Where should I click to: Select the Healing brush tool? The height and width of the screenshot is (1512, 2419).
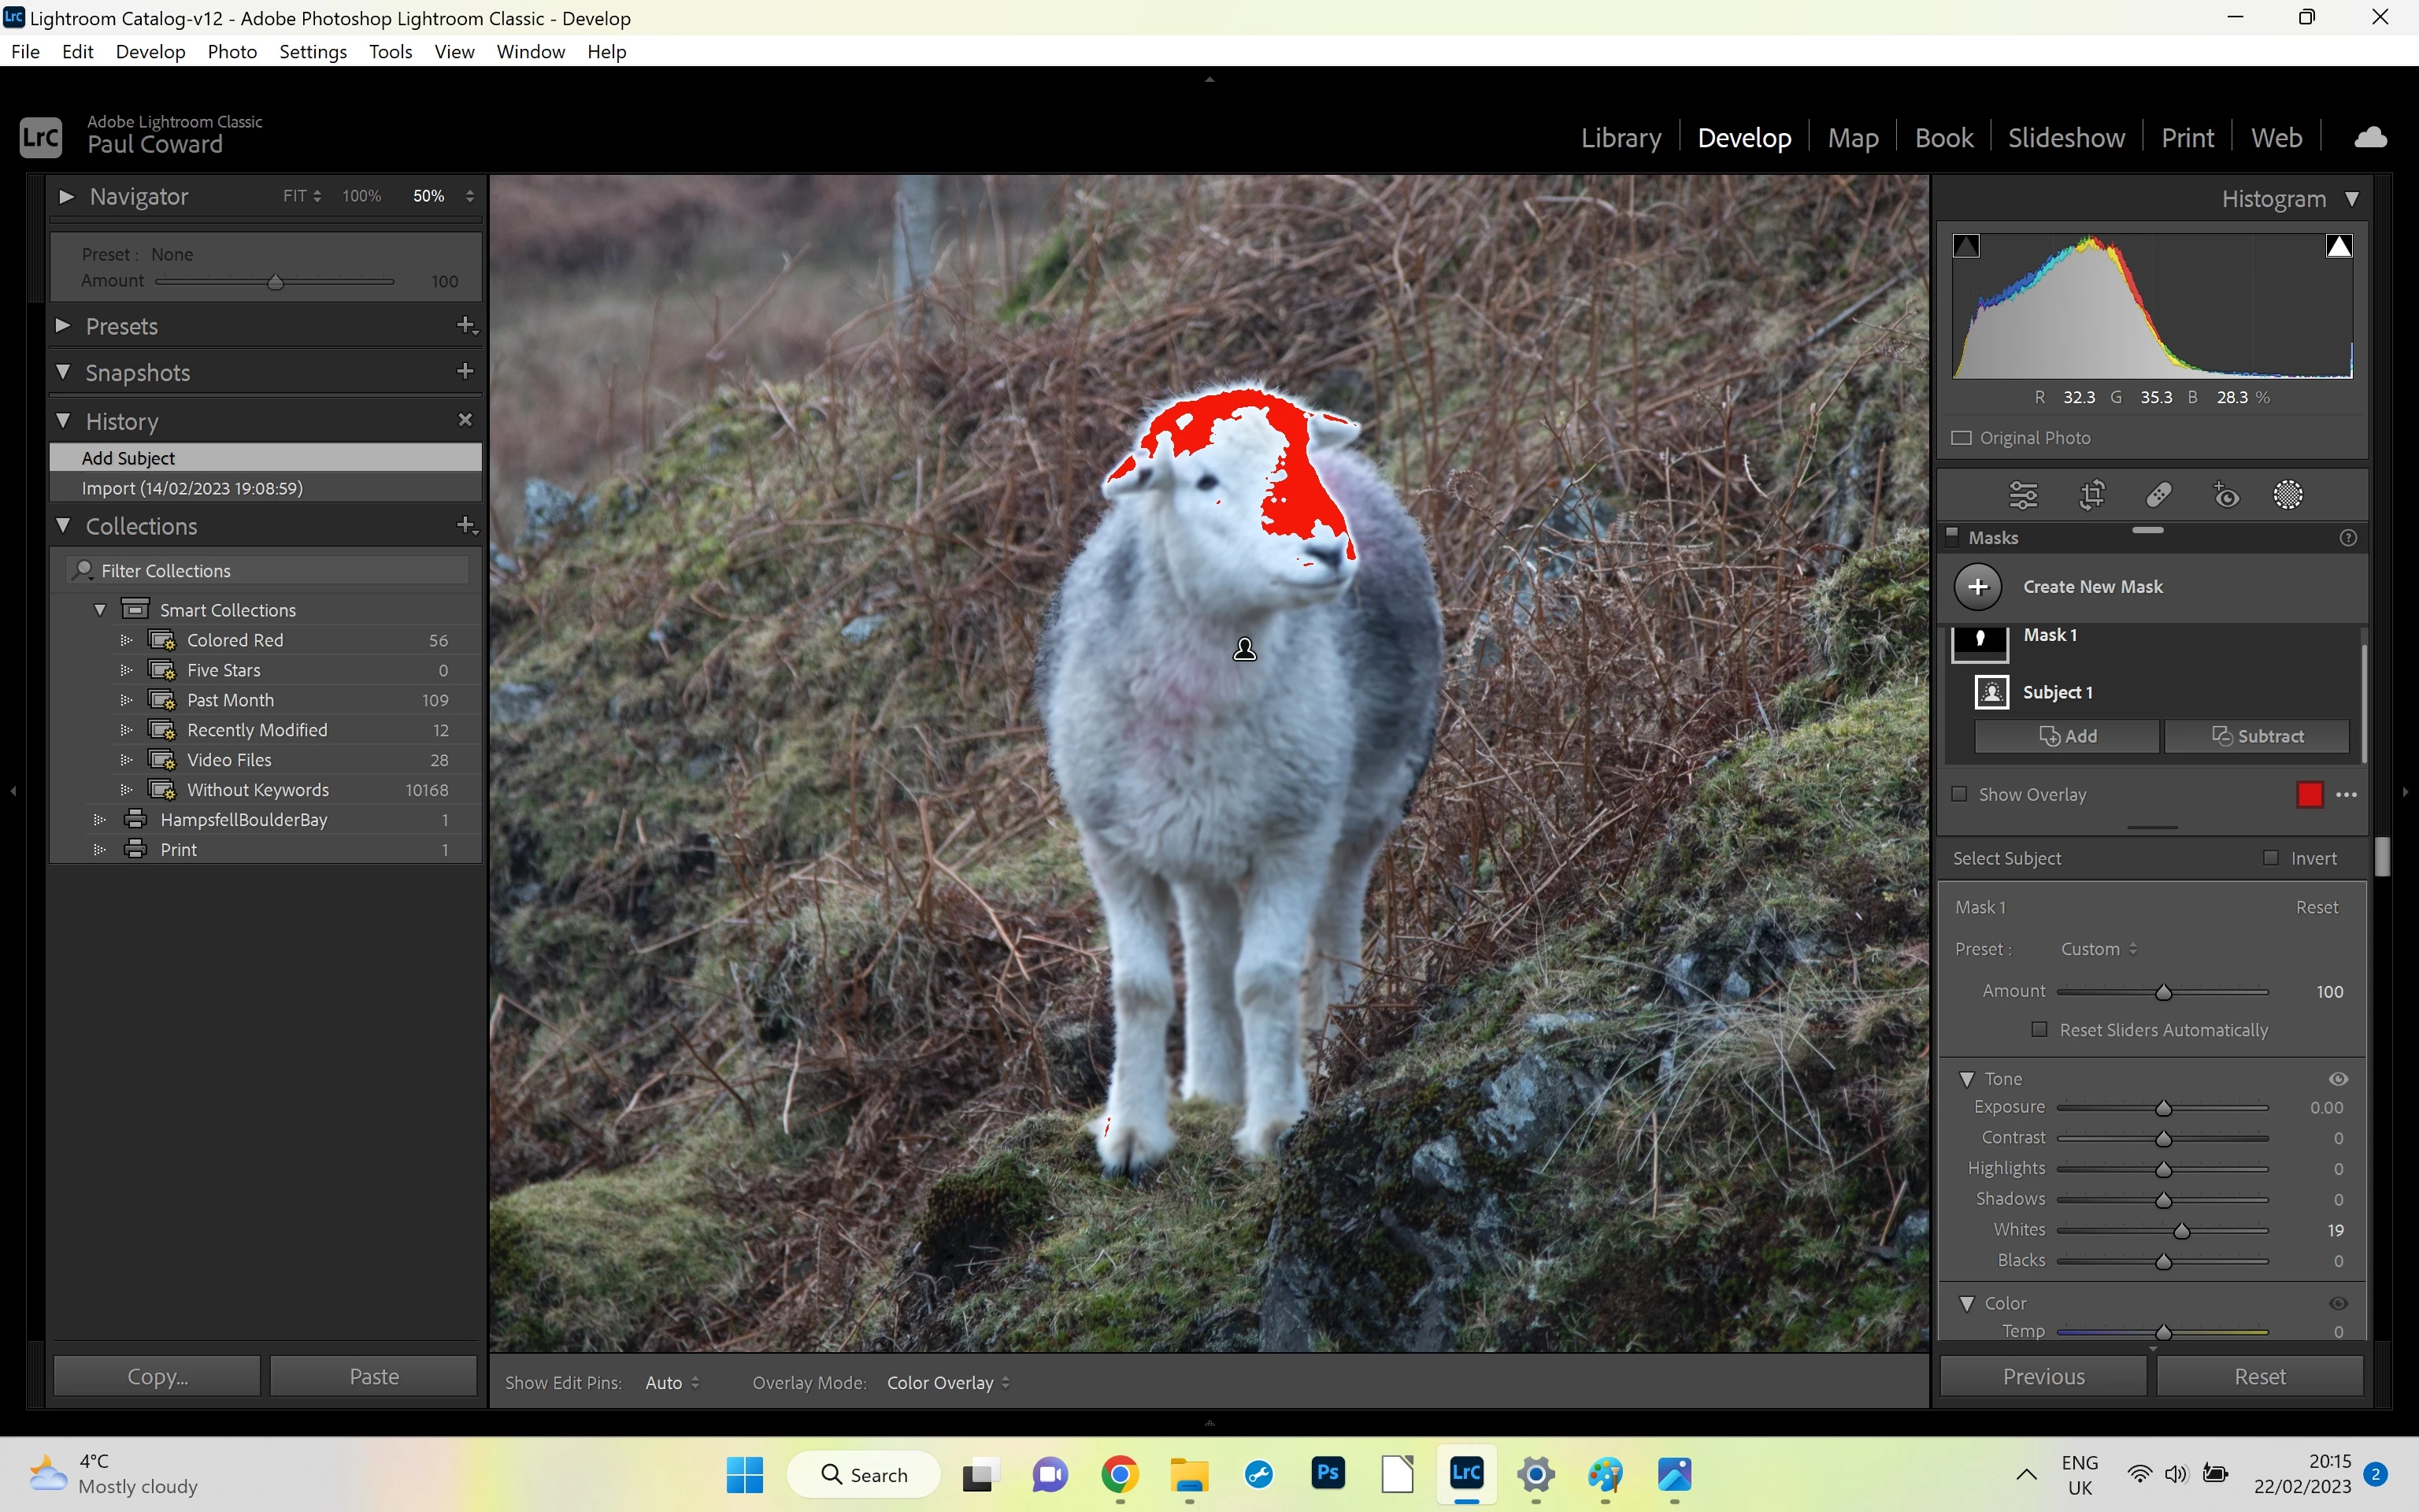coord(2158,495)
